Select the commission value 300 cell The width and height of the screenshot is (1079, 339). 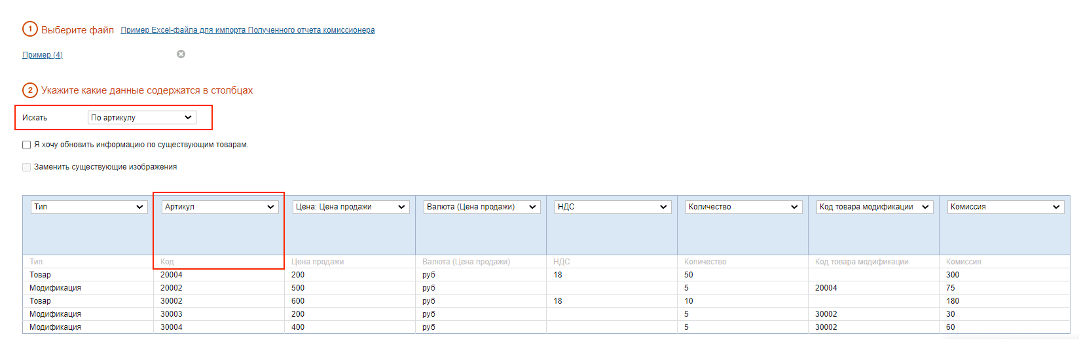[x=953, y=275]
